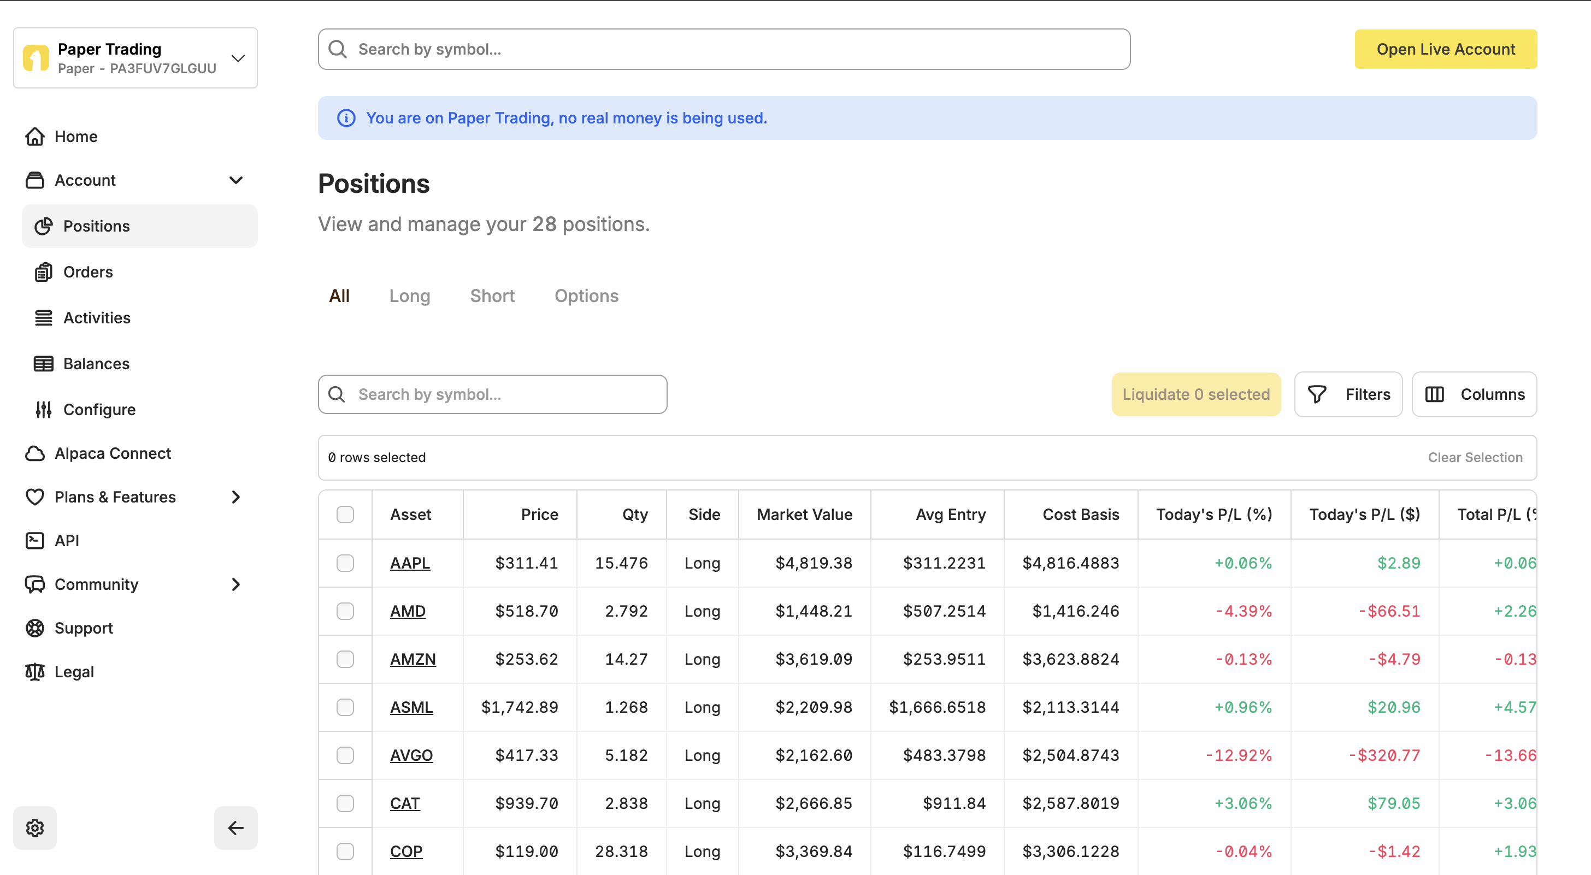Open the AMZN asset link

coord(413,659)
